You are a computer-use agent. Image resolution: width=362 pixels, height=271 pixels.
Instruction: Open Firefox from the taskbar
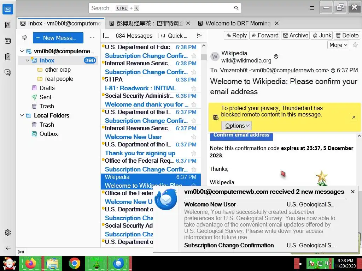pos(31,263)
